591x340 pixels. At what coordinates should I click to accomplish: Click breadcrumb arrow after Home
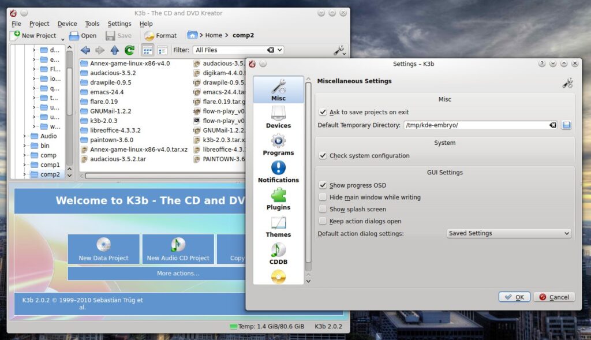coord(226,35)
